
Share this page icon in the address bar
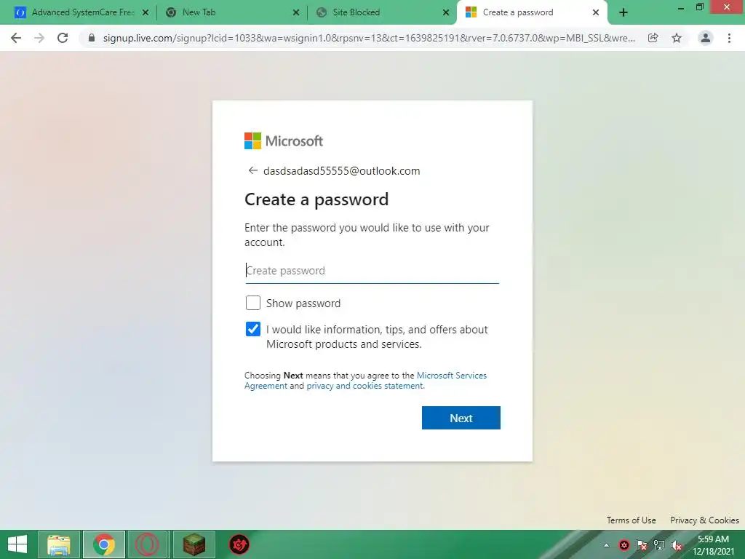click(653, 38)
